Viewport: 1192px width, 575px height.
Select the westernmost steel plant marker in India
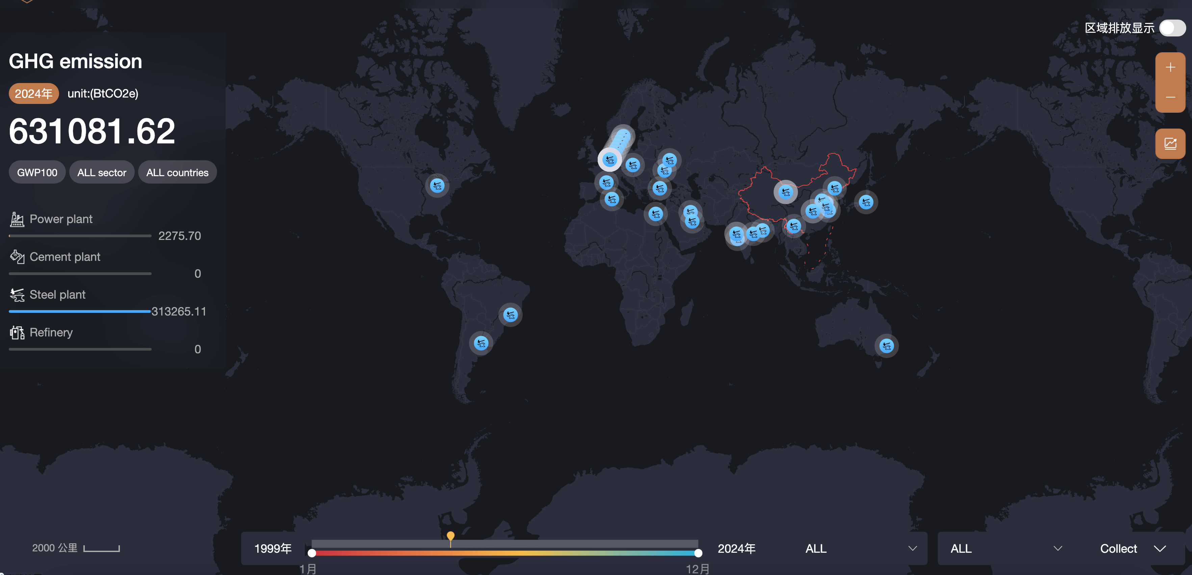[x=736, y=234]
